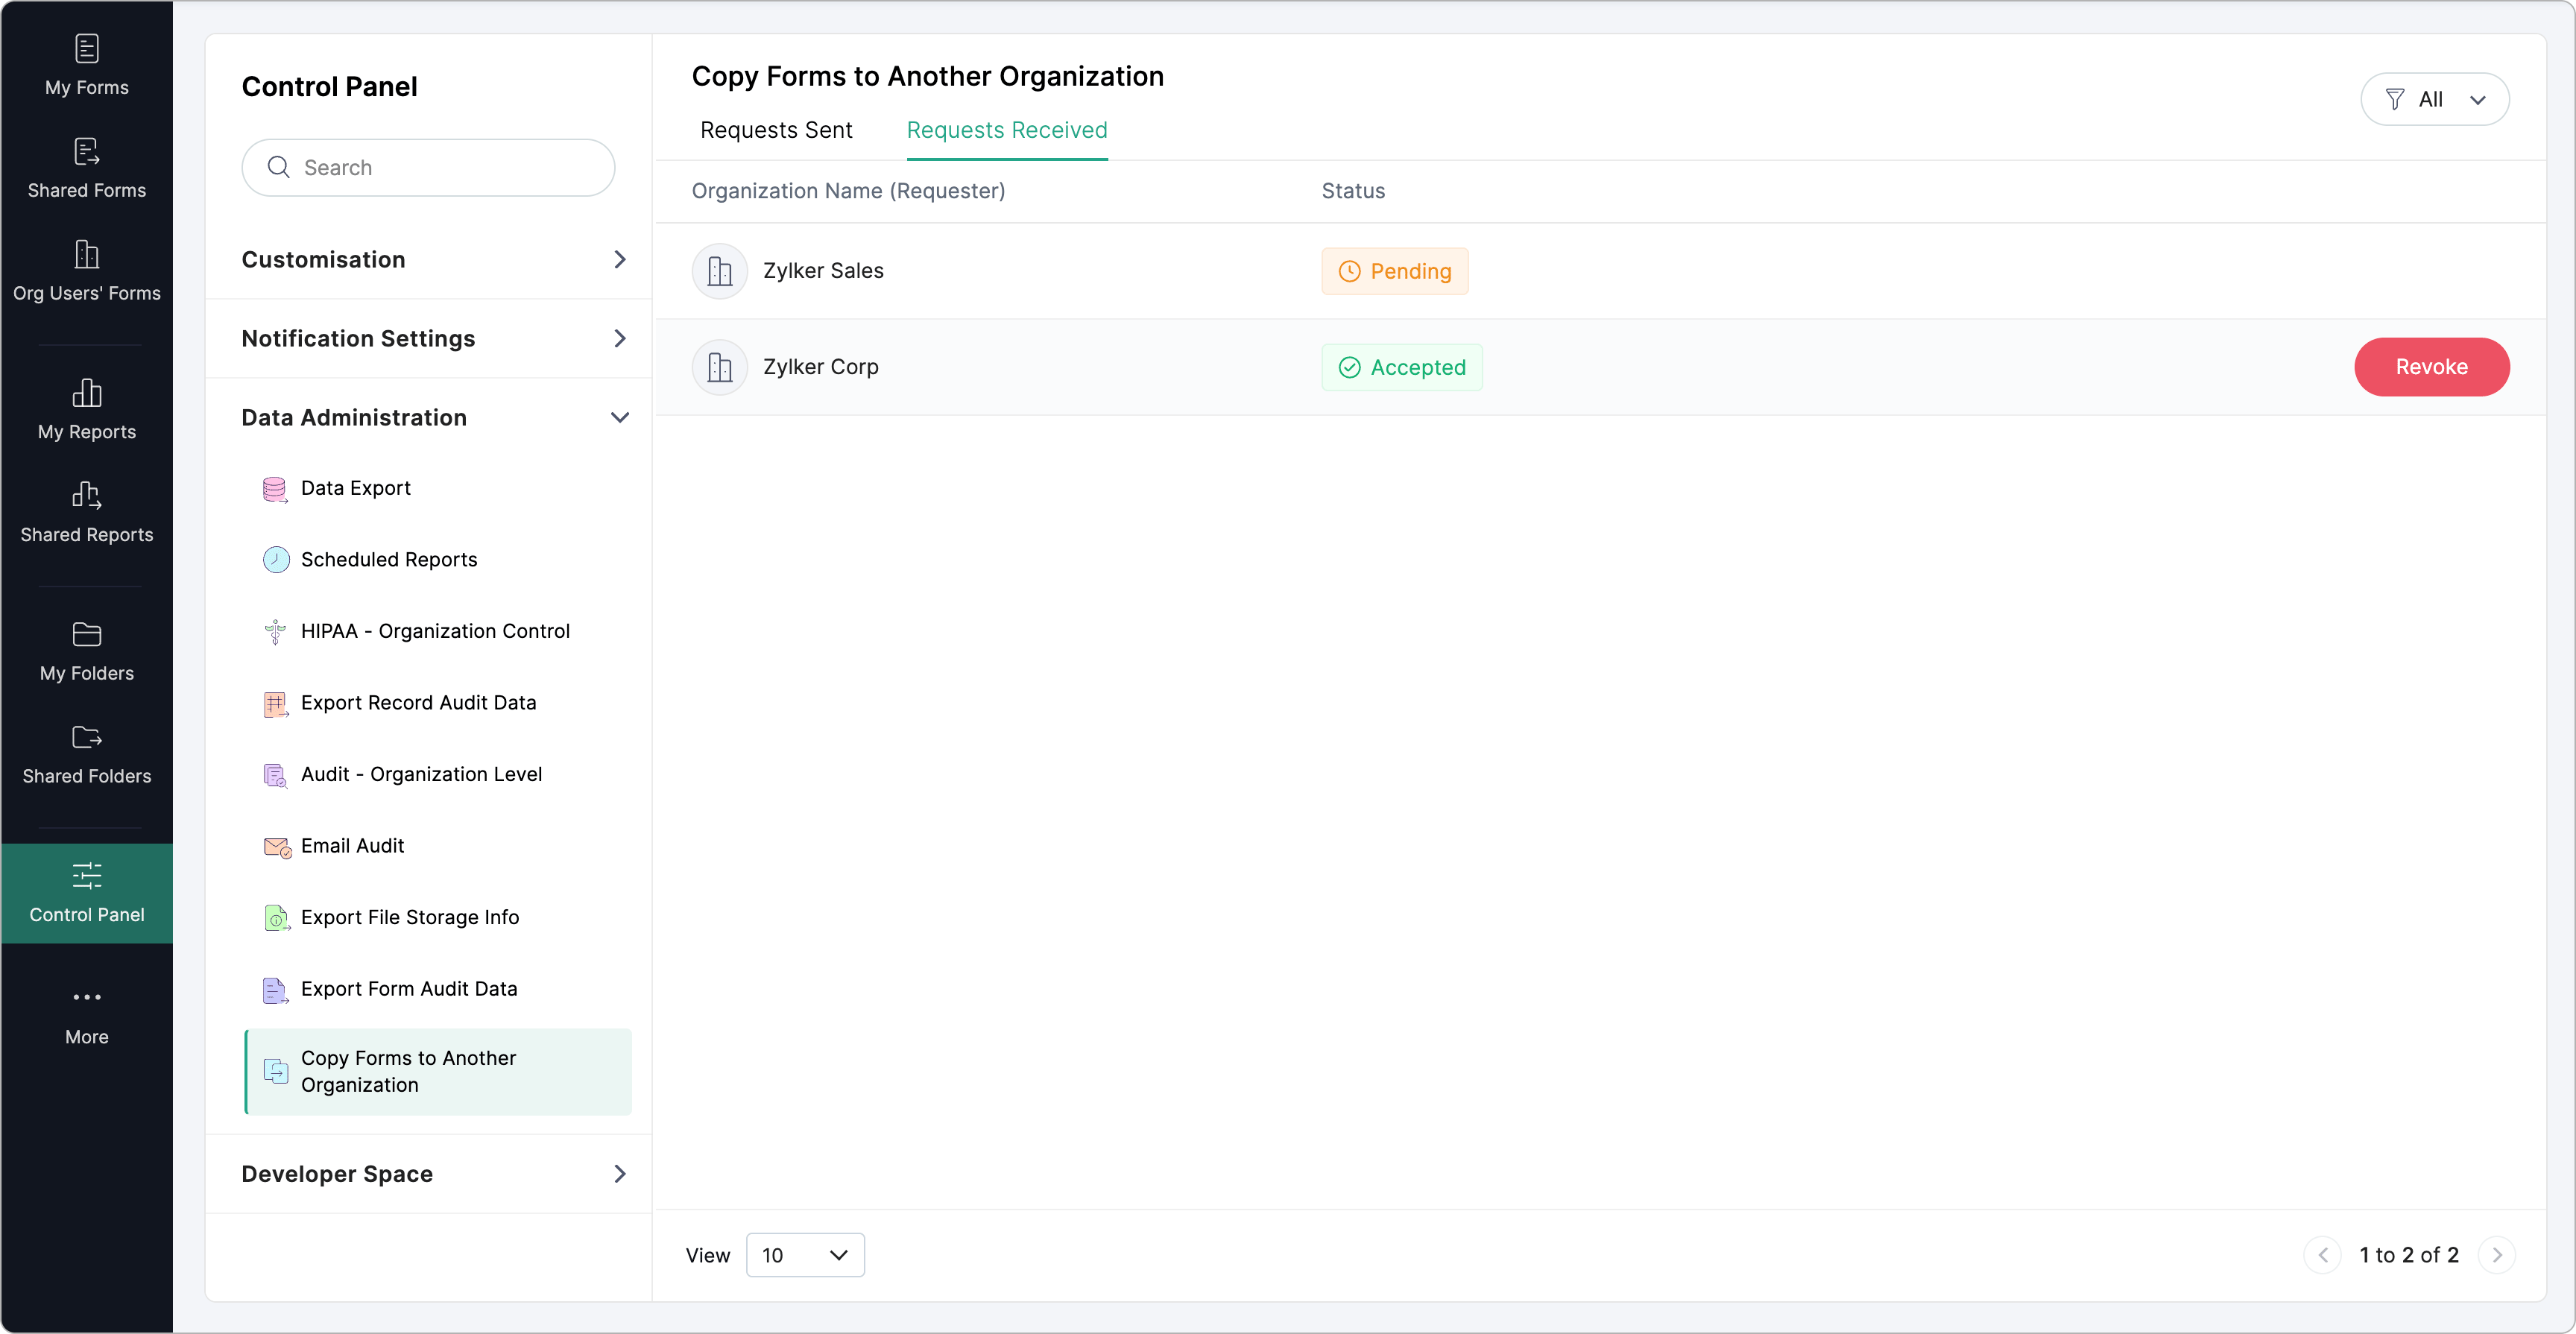Revoke the Zylker Corp request
This screenshot has width=2576, height=1334.
coord(2431,367)
